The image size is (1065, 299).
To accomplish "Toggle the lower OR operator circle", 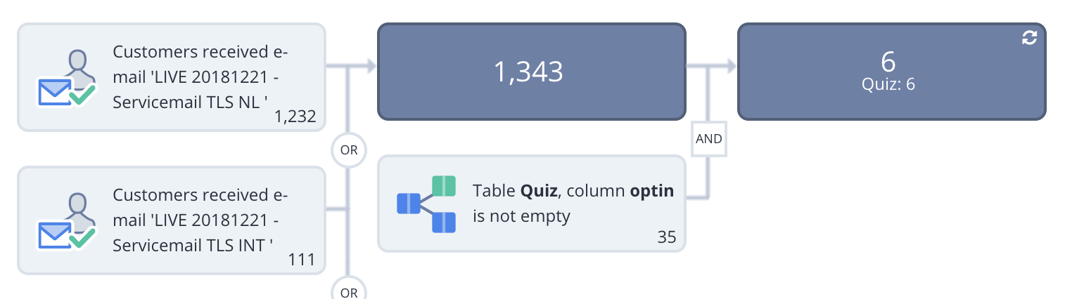I will pos(349,289).
